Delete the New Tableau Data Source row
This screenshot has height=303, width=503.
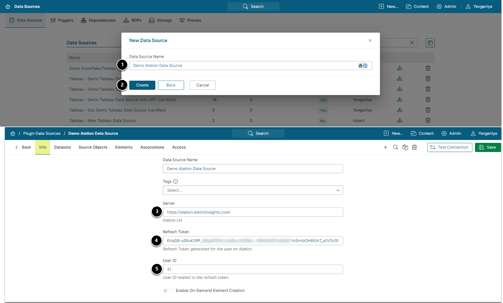428,120
